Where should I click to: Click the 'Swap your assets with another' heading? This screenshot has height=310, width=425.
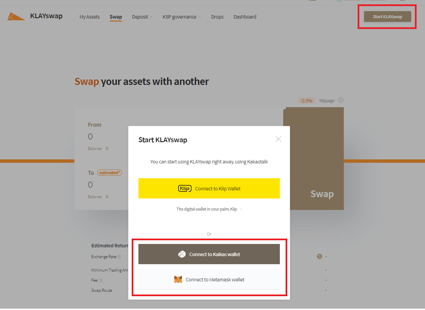[x=142, y=82]
